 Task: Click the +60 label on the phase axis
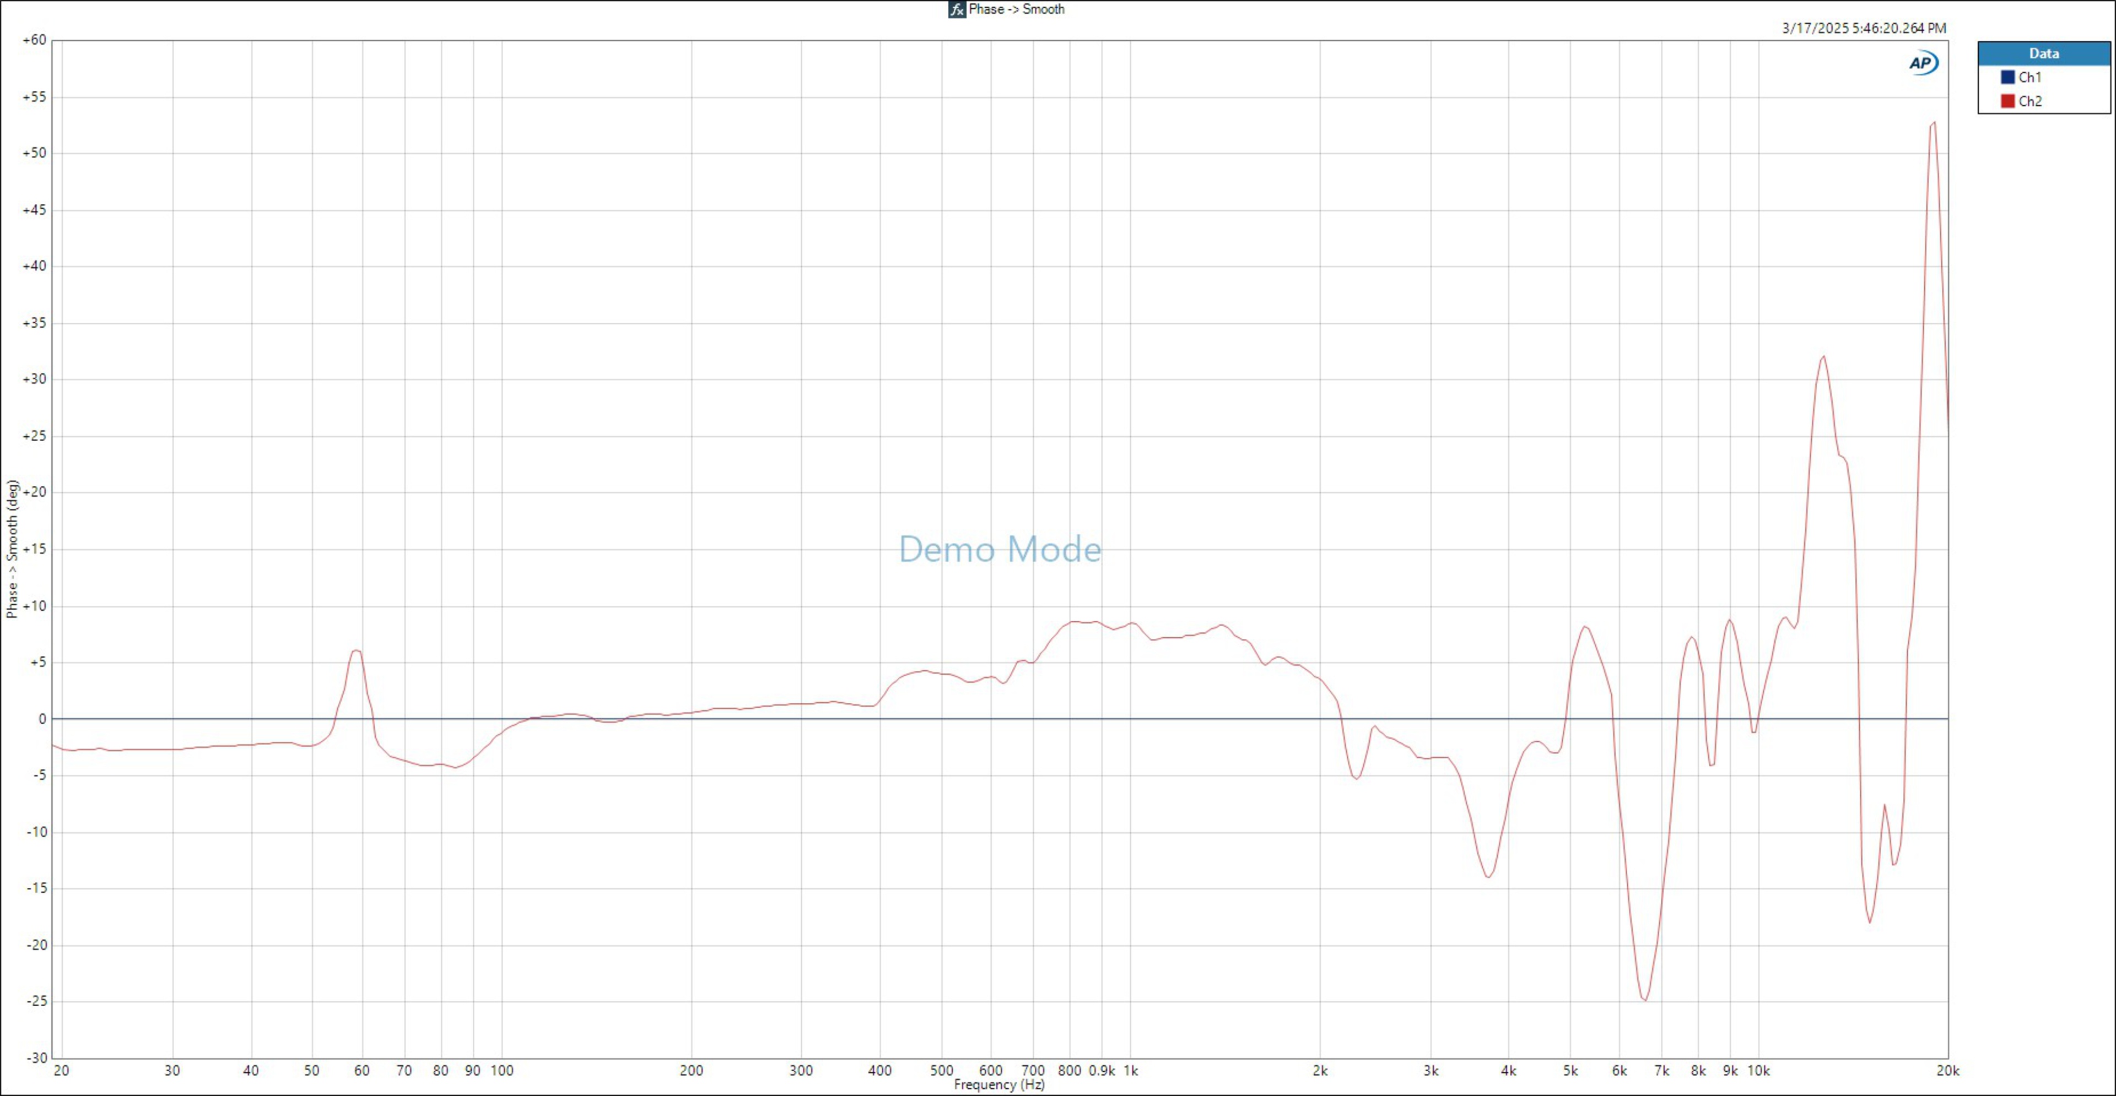point(35,40)
